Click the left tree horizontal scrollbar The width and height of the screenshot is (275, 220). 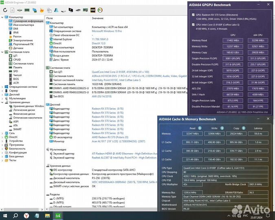(21, 209)
